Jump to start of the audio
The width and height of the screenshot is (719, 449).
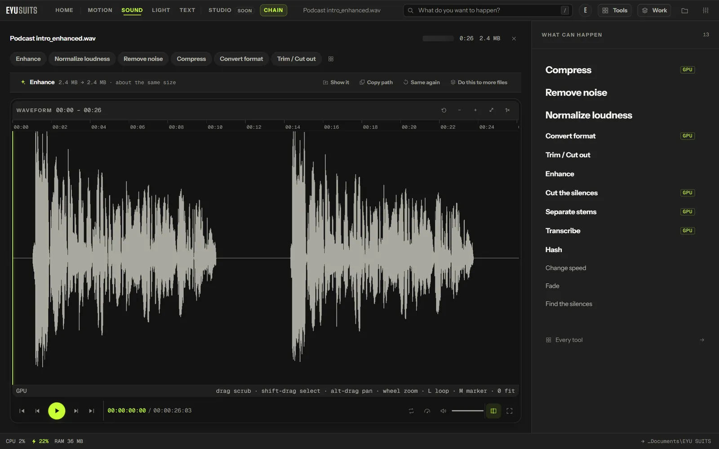[22, 411]
